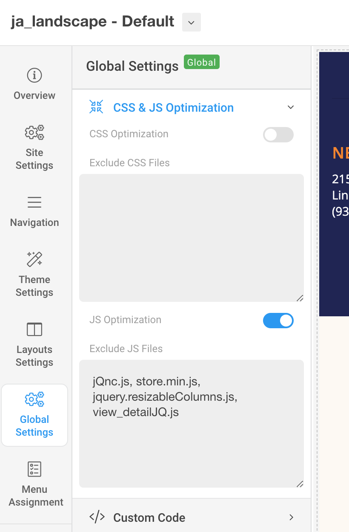Select the Global Settings gears icon
Image resolution: width=349 pixels, height=532 pixels.
34,399
